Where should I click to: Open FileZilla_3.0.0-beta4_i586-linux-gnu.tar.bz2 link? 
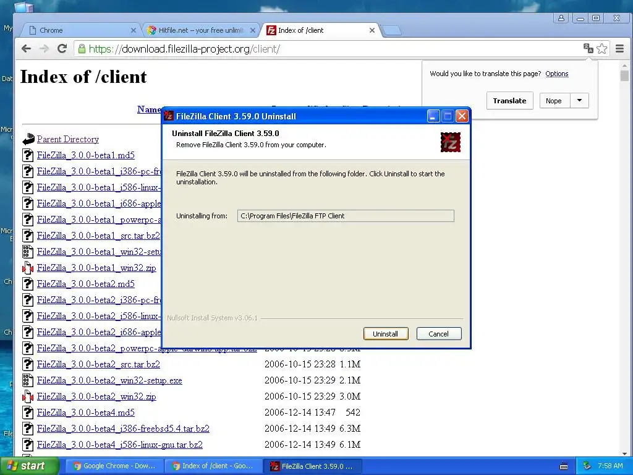120,445
